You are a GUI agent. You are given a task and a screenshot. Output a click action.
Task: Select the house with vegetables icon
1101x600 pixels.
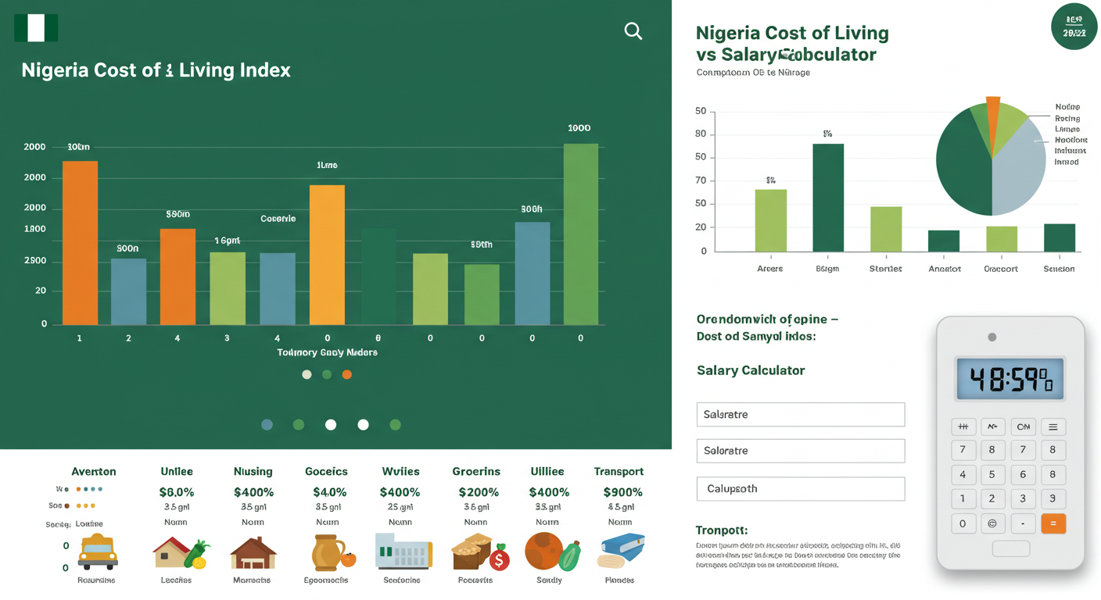click(x=181, y=552)
